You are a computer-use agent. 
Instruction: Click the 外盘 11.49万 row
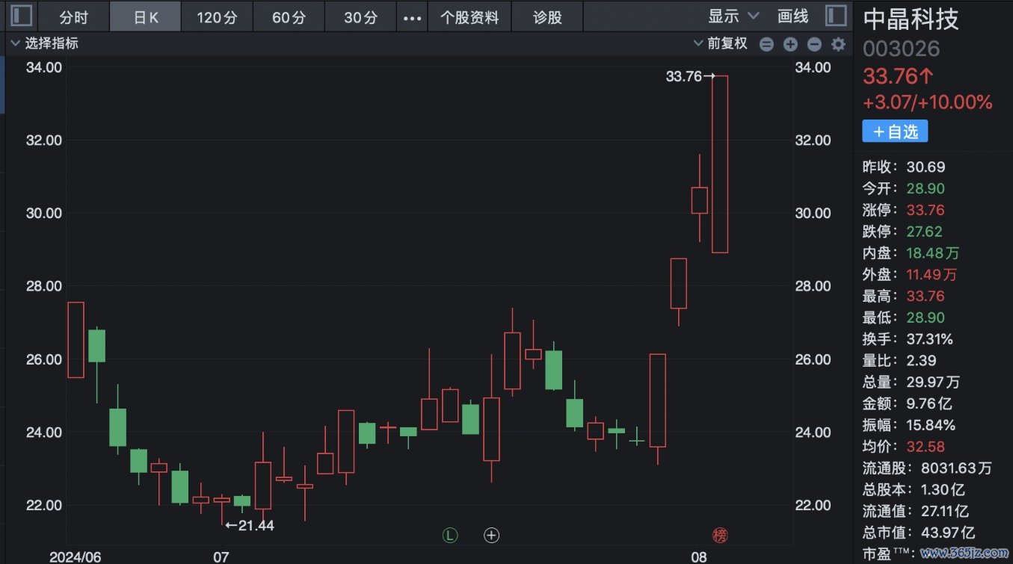(x=909, y=275)
